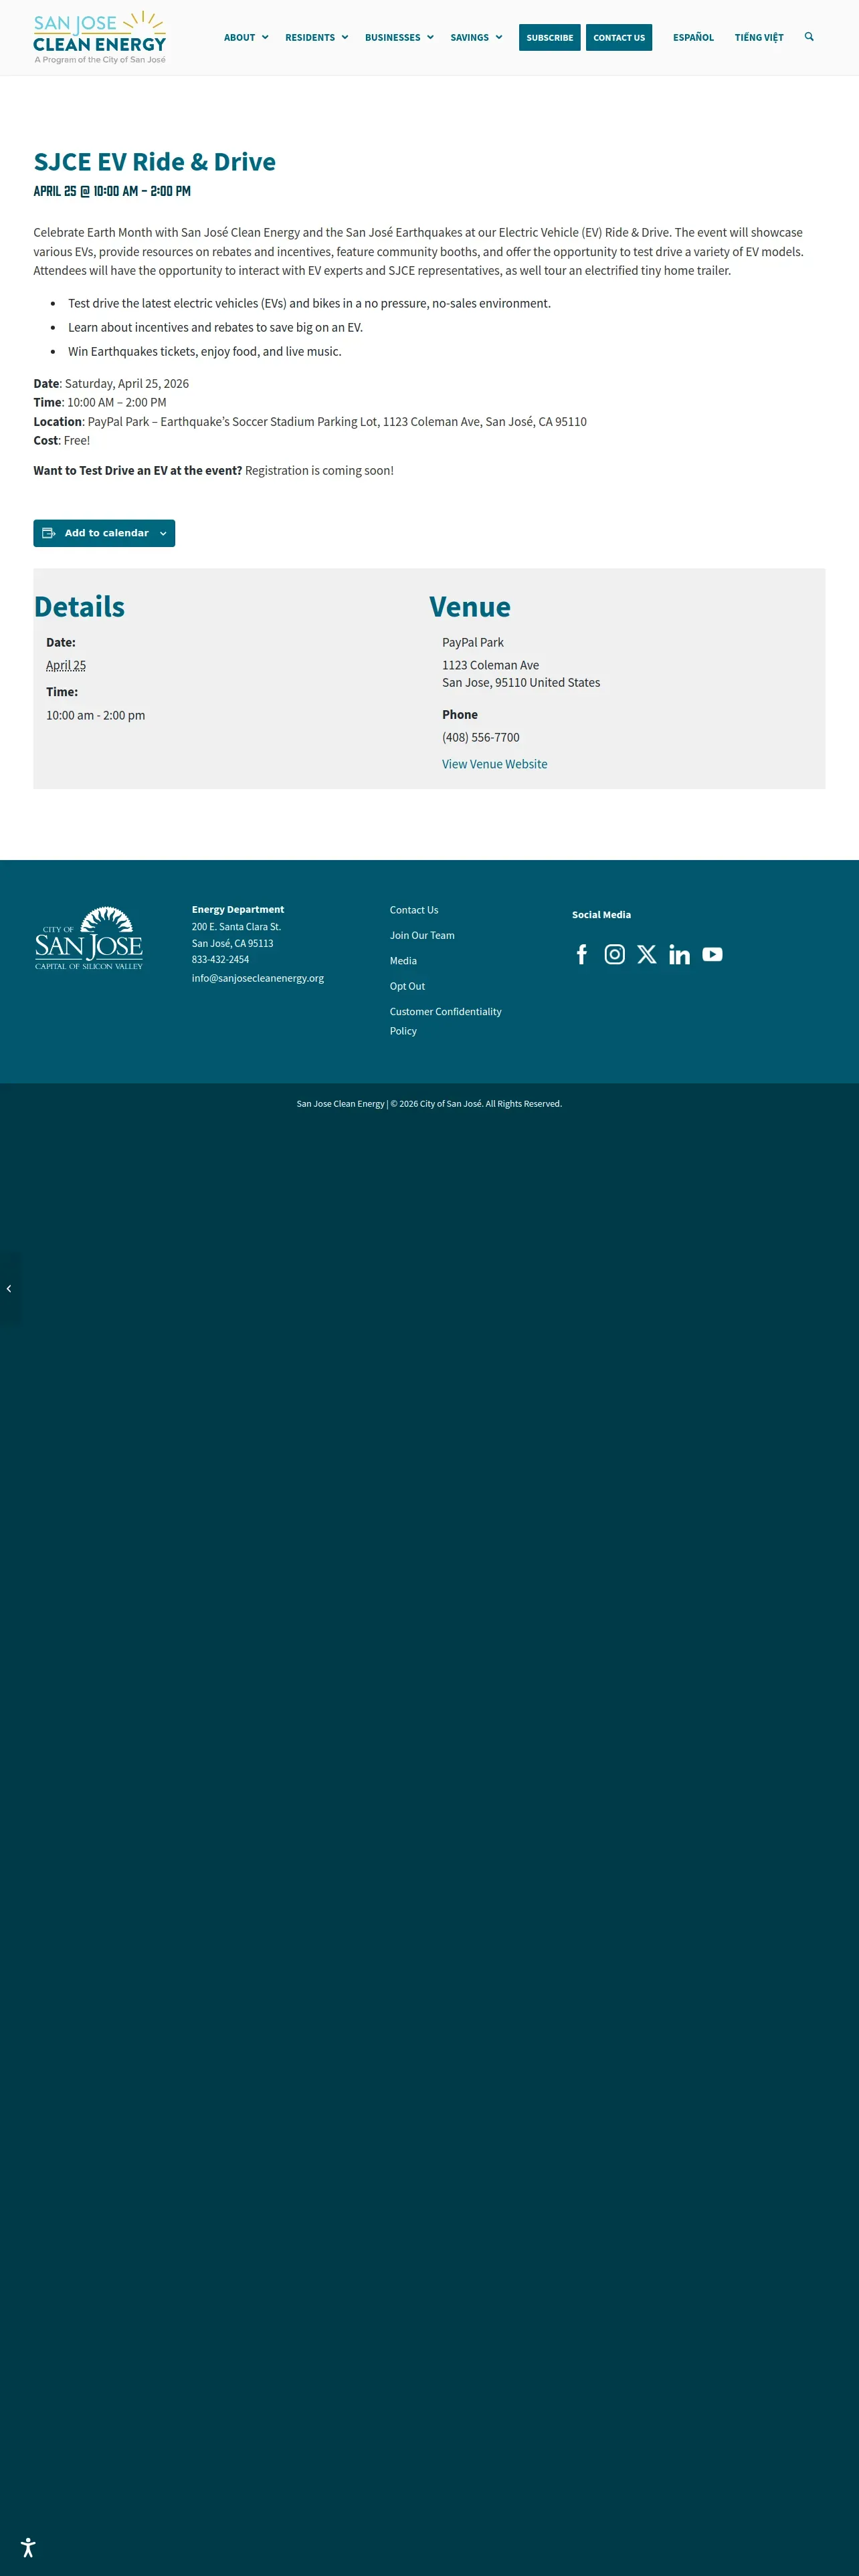Open the footer Contact Us link
The height and width of the screenshot is (2576, 859).
coord(414,910)
